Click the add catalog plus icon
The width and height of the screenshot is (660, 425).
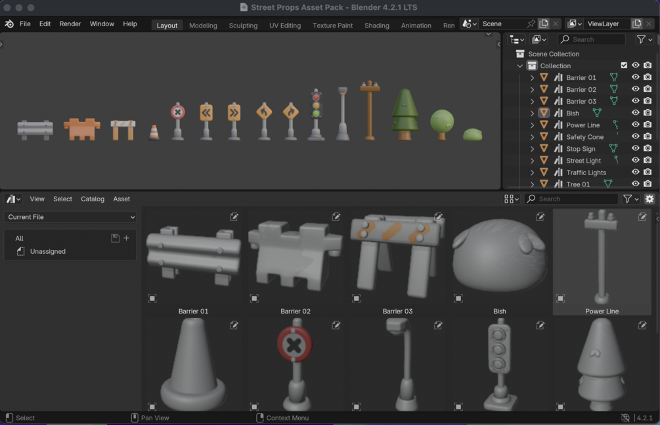point(126,238)
